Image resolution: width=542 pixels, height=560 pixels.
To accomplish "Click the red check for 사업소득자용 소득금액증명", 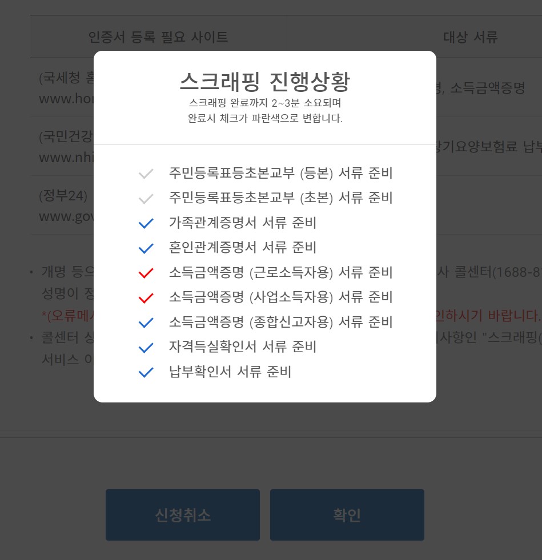I will click(146, 298).
